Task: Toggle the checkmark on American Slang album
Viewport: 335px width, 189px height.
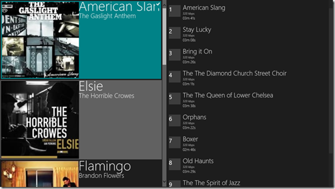Action: click(x=158, y=4)
